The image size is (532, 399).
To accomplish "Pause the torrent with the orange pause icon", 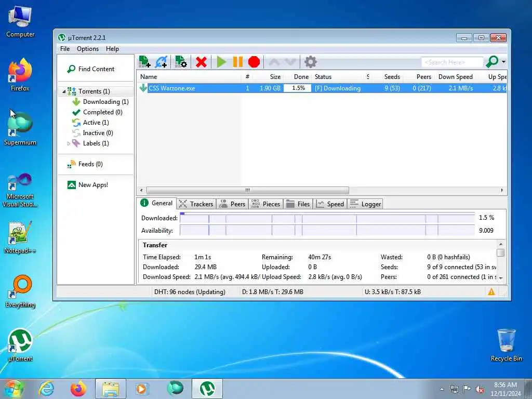I will coord(237,62).
